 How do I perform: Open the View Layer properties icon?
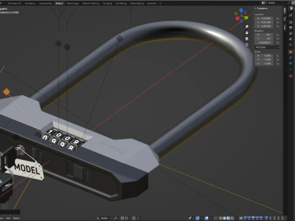click(291, 33)
